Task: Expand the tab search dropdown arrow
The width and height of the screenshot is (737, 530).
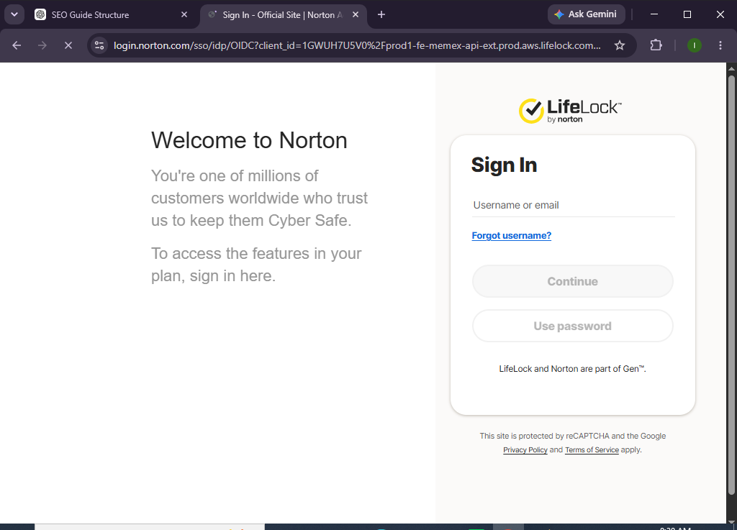Action: pos(14,14)
